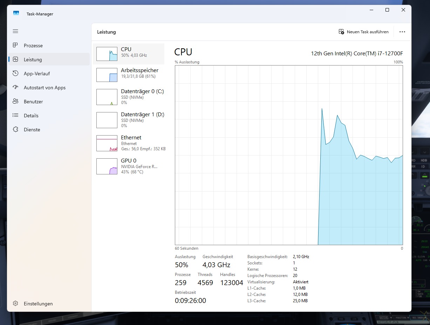Click the App-Verlauf history icon
430x325 pixels.
pyautogui.click(x=15, y=74)
